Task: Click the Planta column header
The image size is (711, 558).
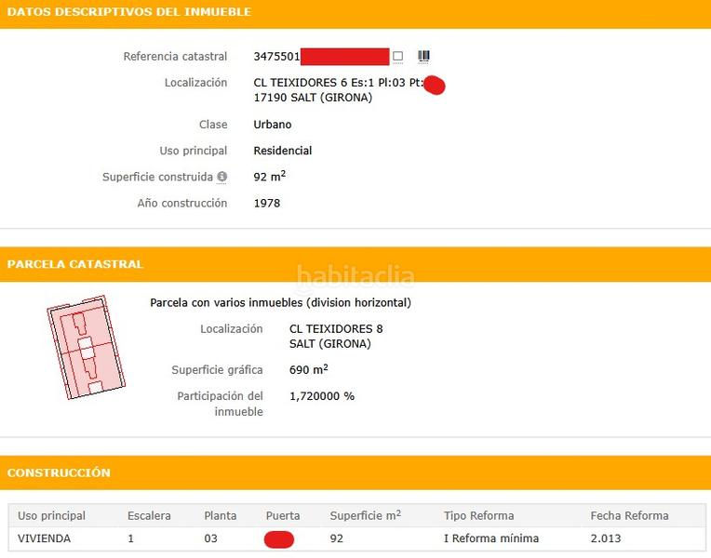Action: click(x=221, y=515)
